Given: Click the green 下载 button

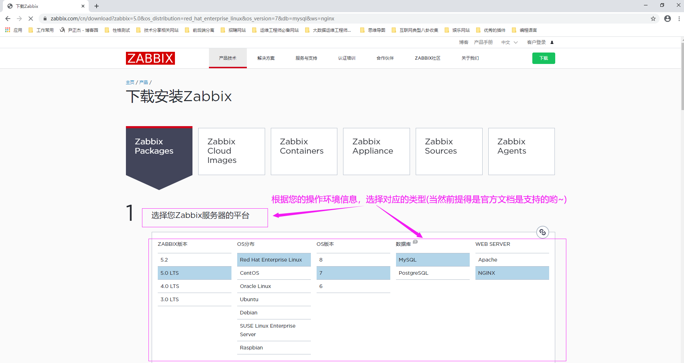Looking at the screenshot, I should (543, 58).
